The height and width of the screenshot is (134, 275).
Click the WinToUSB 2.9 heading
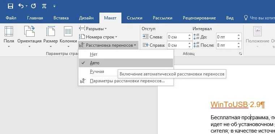click(x=238, y=105)
